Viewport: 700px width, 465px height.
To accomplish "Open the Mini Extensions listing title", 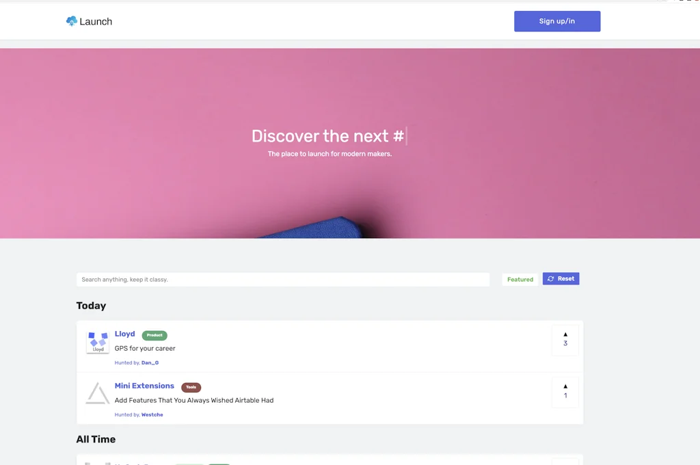I will tap(144, 386).
